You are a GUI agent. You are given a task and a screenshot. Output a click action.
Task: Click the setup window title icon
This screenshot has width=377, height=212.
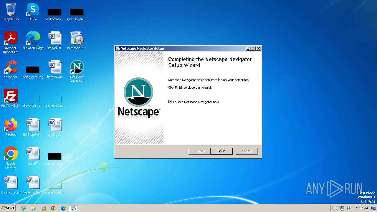pos(118,49)
